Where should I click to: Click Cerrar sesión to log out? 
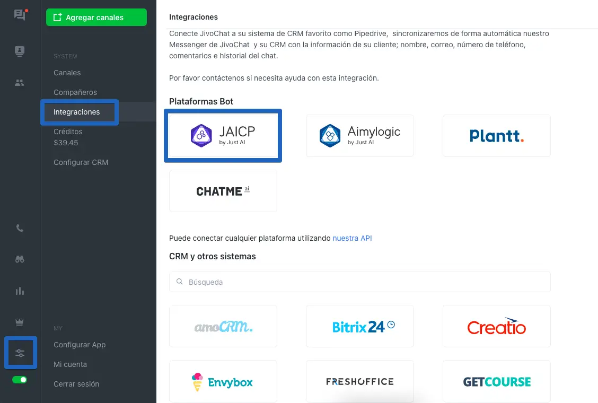click(76, 384)
